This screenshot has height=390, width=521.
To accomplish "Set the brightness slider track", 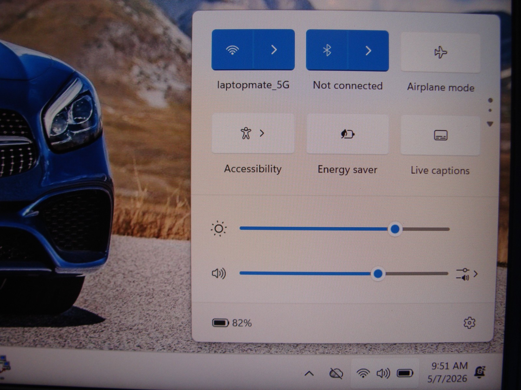I will pos(345,229).
